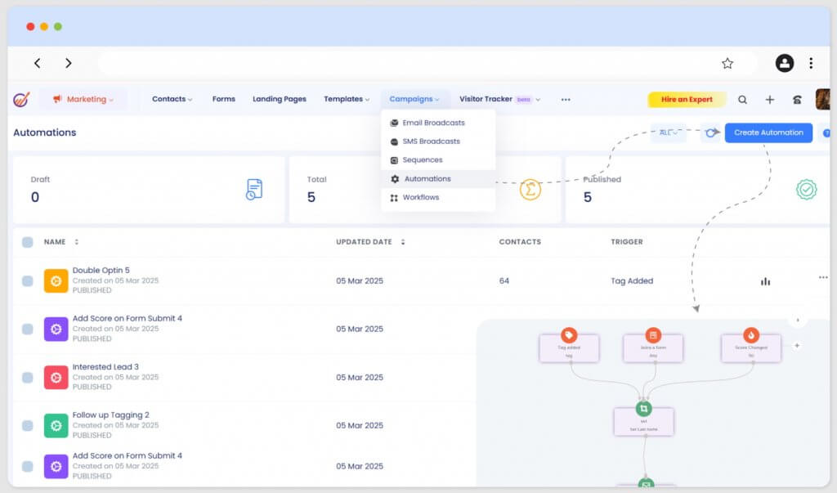Click the Hire an Expert link
The image size is (837, 493).
tap(687, 99)
